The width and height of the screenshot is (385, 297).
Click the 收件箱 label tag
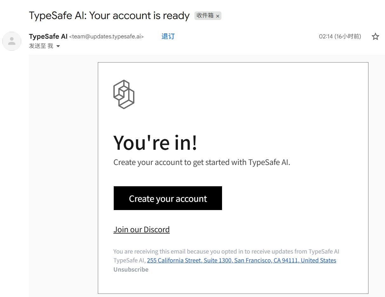[x=205, y=16]
